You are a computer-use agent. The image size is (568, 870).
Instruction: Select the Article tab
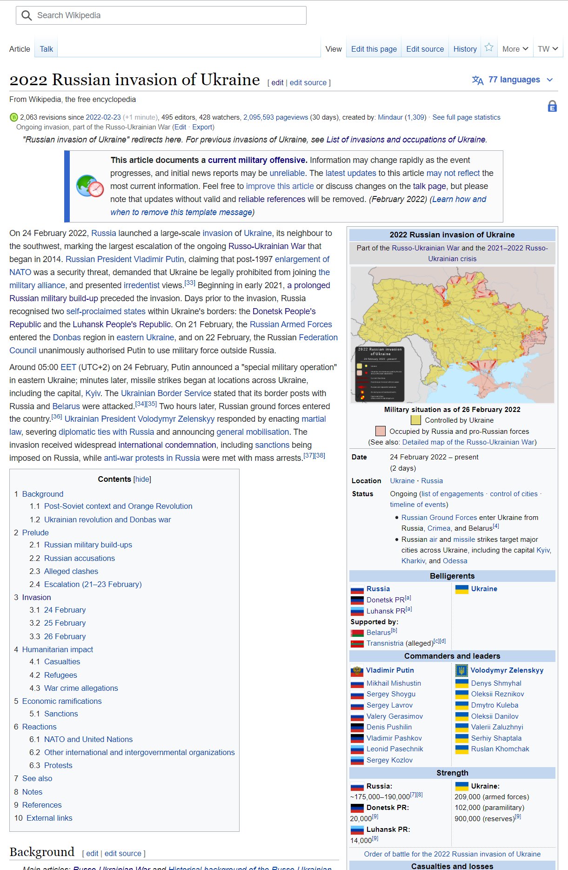tap(20, 49)
